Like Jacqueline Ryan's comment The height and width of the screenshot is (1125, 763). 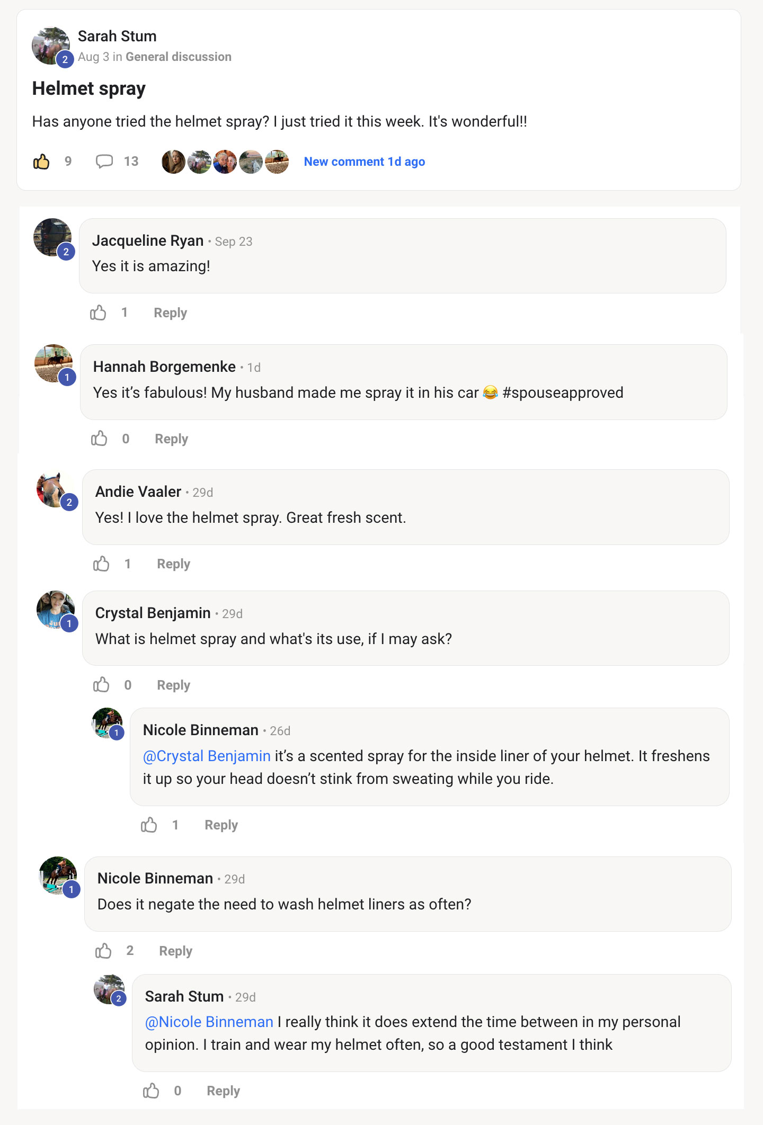pyautogui.click(x=98, y=313)
